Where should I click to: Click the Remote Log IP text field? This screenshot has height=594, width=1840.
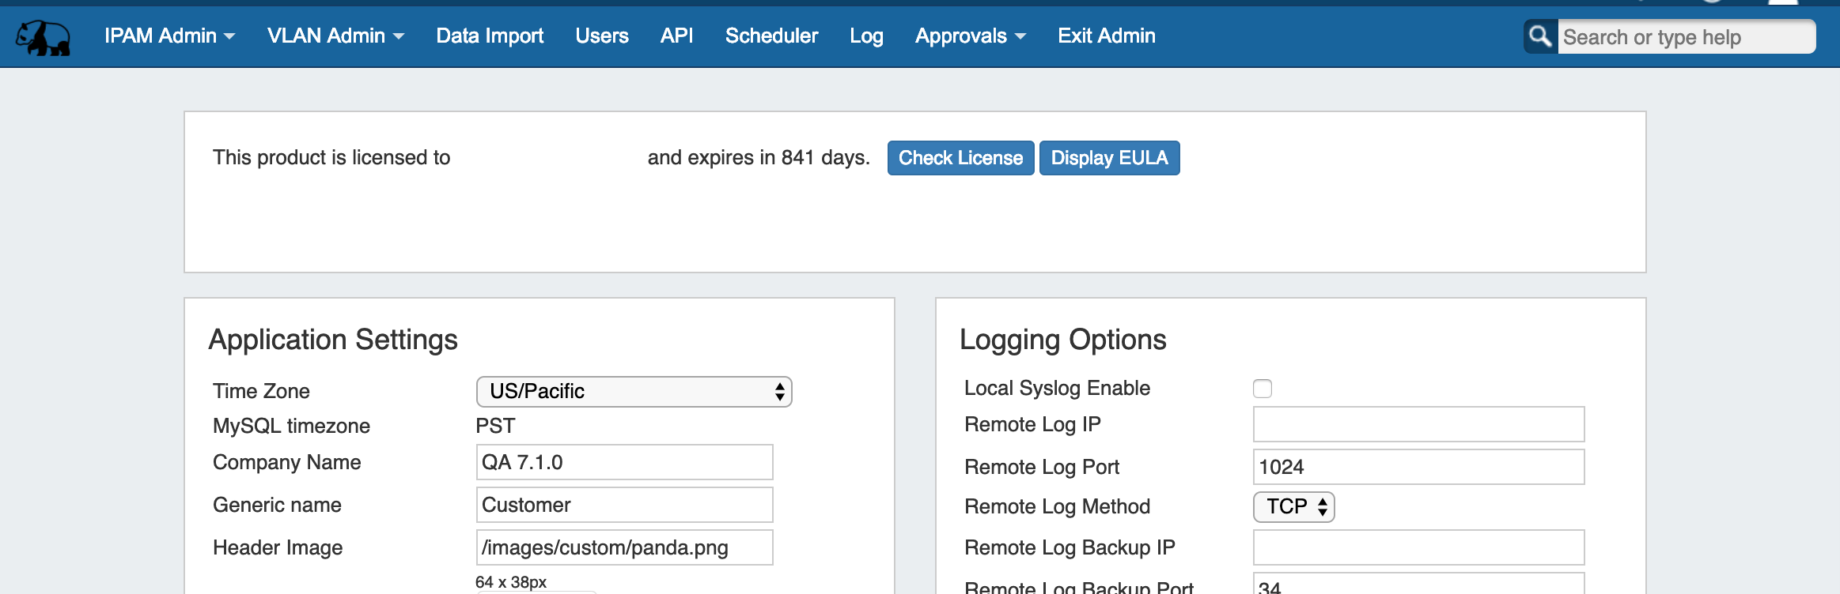(1418, 425)
